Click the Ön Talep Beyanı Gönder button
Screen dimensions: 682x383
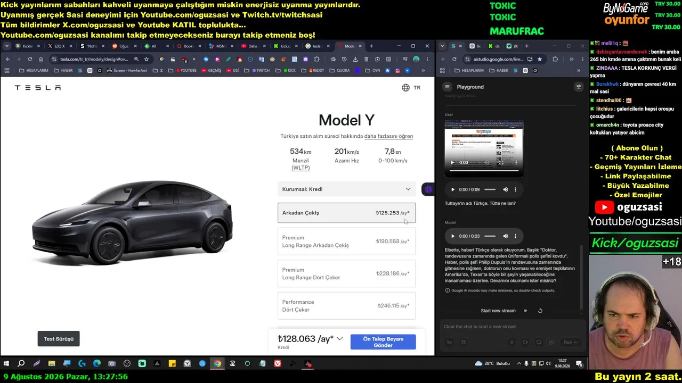(383, 342)
